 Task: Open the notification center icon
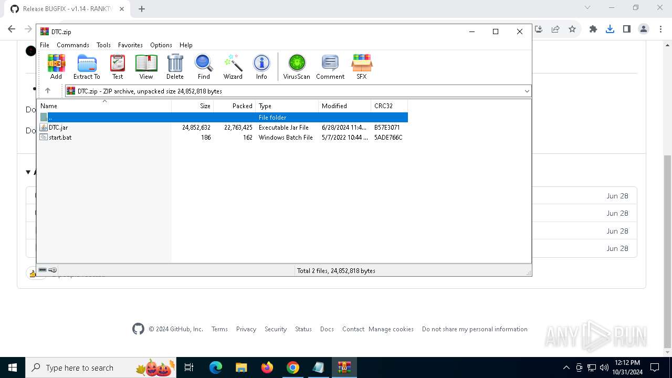655,367
